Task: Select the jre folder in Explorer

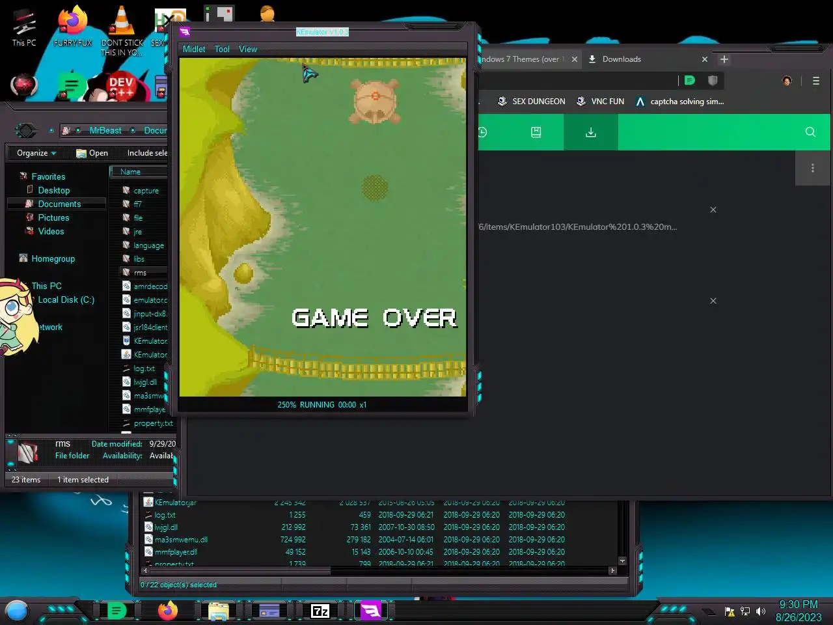Action: (x=137, y=232)
